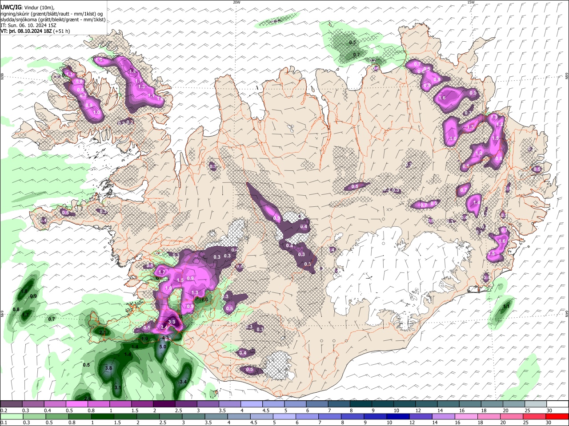
Task: Click the dark green rain swatch between 1 and 1.5
Action: coord(103,416)
